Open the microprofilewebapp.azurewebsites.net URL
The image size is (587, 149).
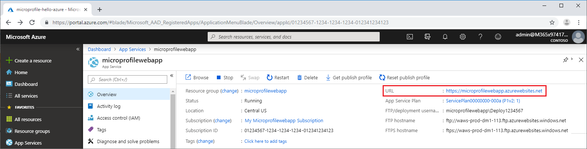coord(494,91)
